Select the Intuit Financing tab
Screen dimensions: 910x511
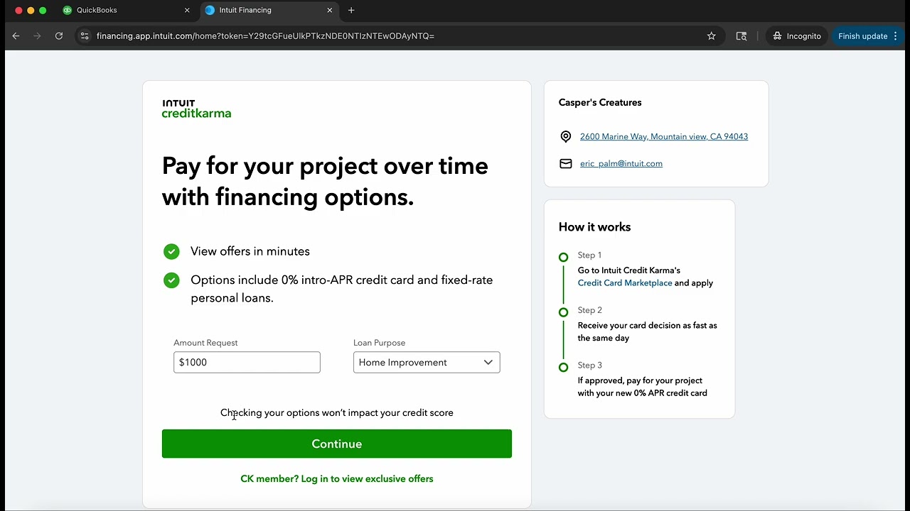click(269, 11)
